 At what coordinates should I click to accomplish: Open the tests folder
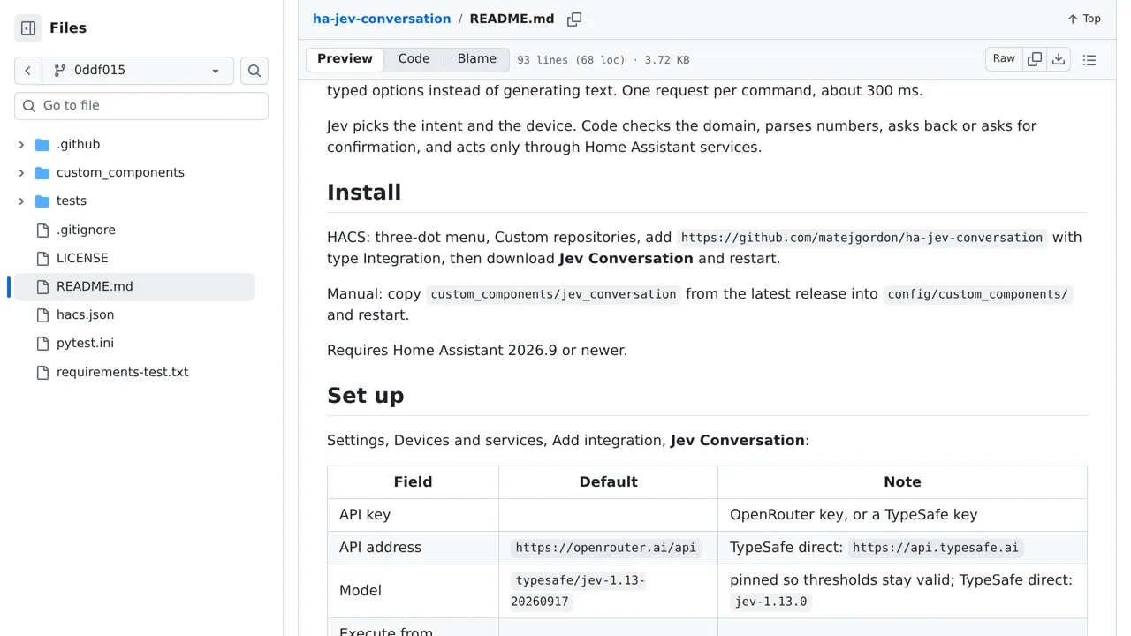(72, 201)
